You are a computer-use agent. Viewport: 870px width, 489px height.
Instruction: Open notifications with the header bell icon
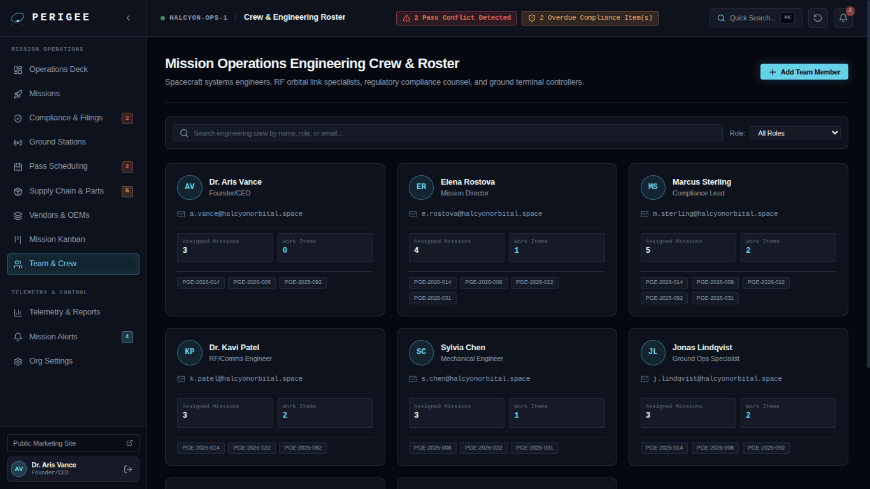click(843, 18)
